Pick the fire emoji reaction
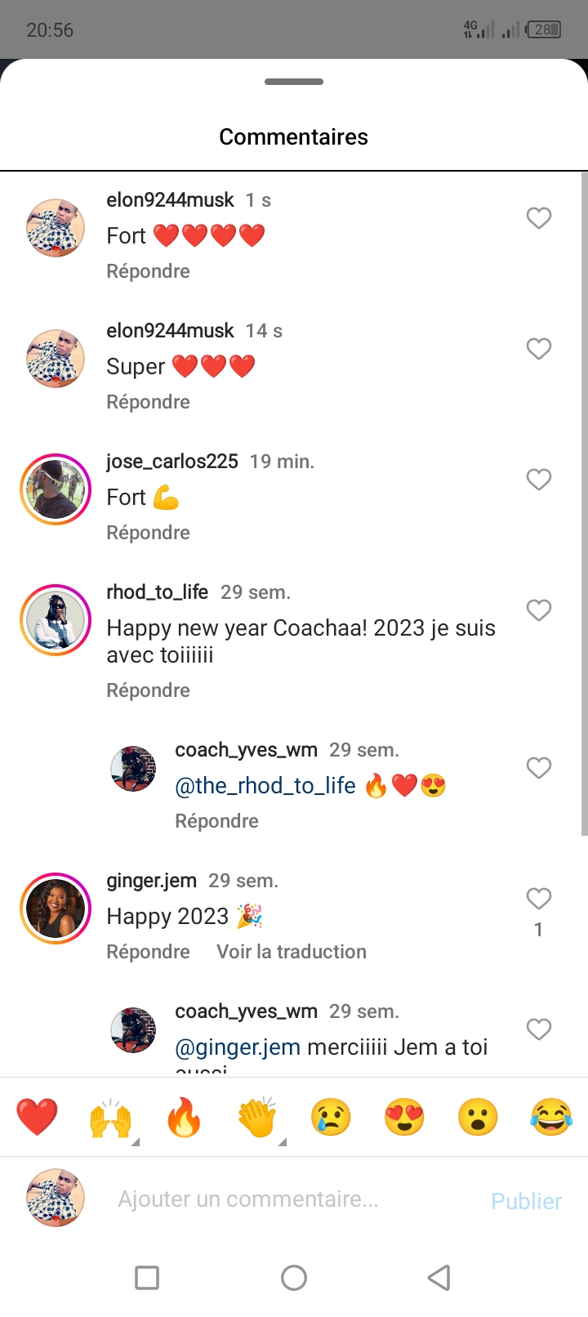 coord(184,1117)
